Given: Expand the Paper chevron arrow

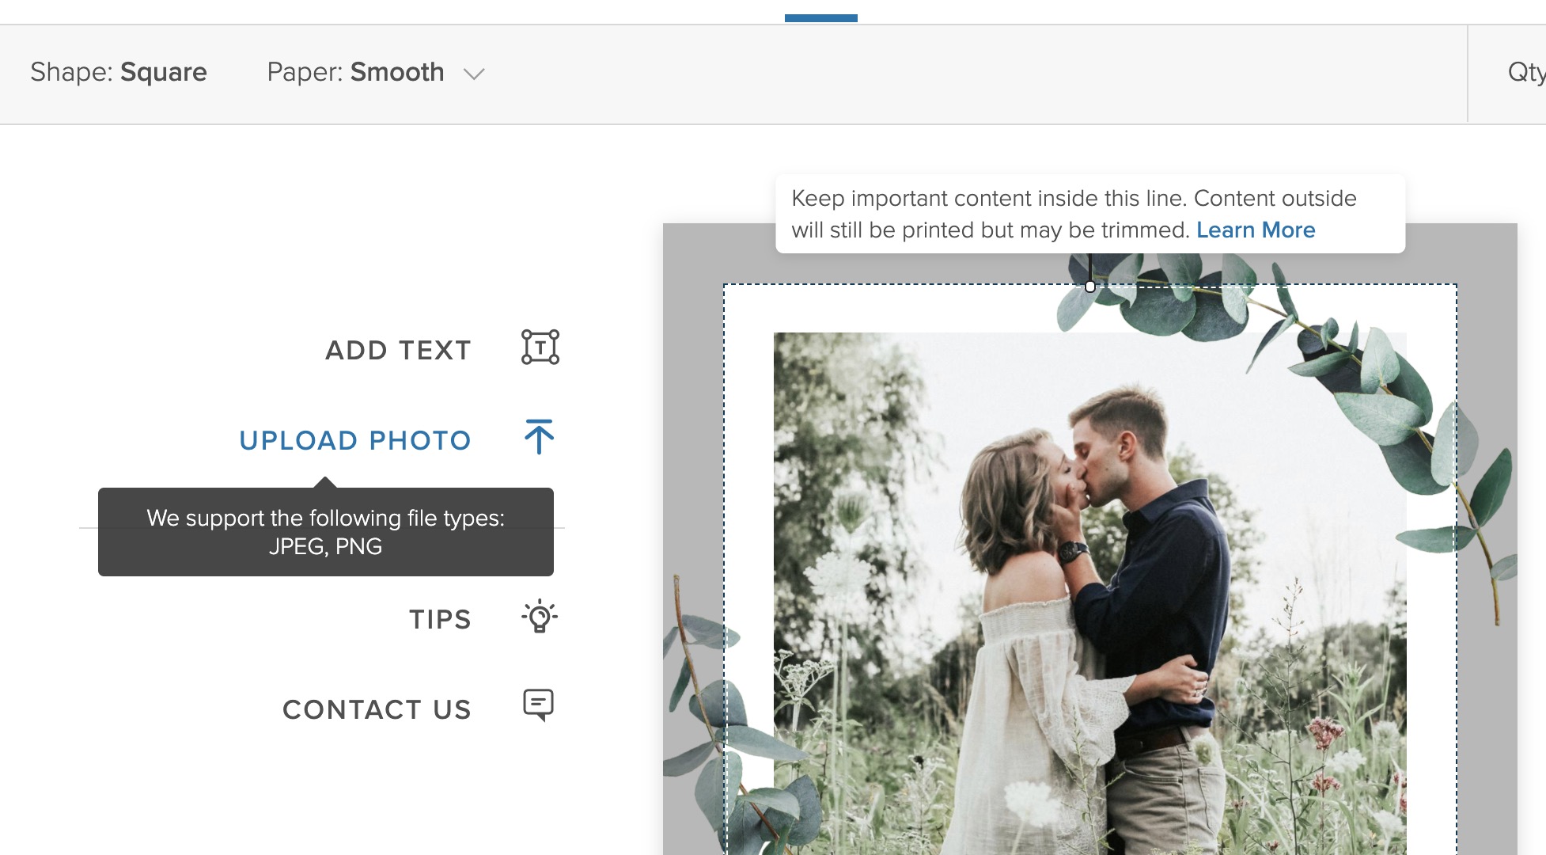Looking at the screenshot, I should (x=474, y=74).
